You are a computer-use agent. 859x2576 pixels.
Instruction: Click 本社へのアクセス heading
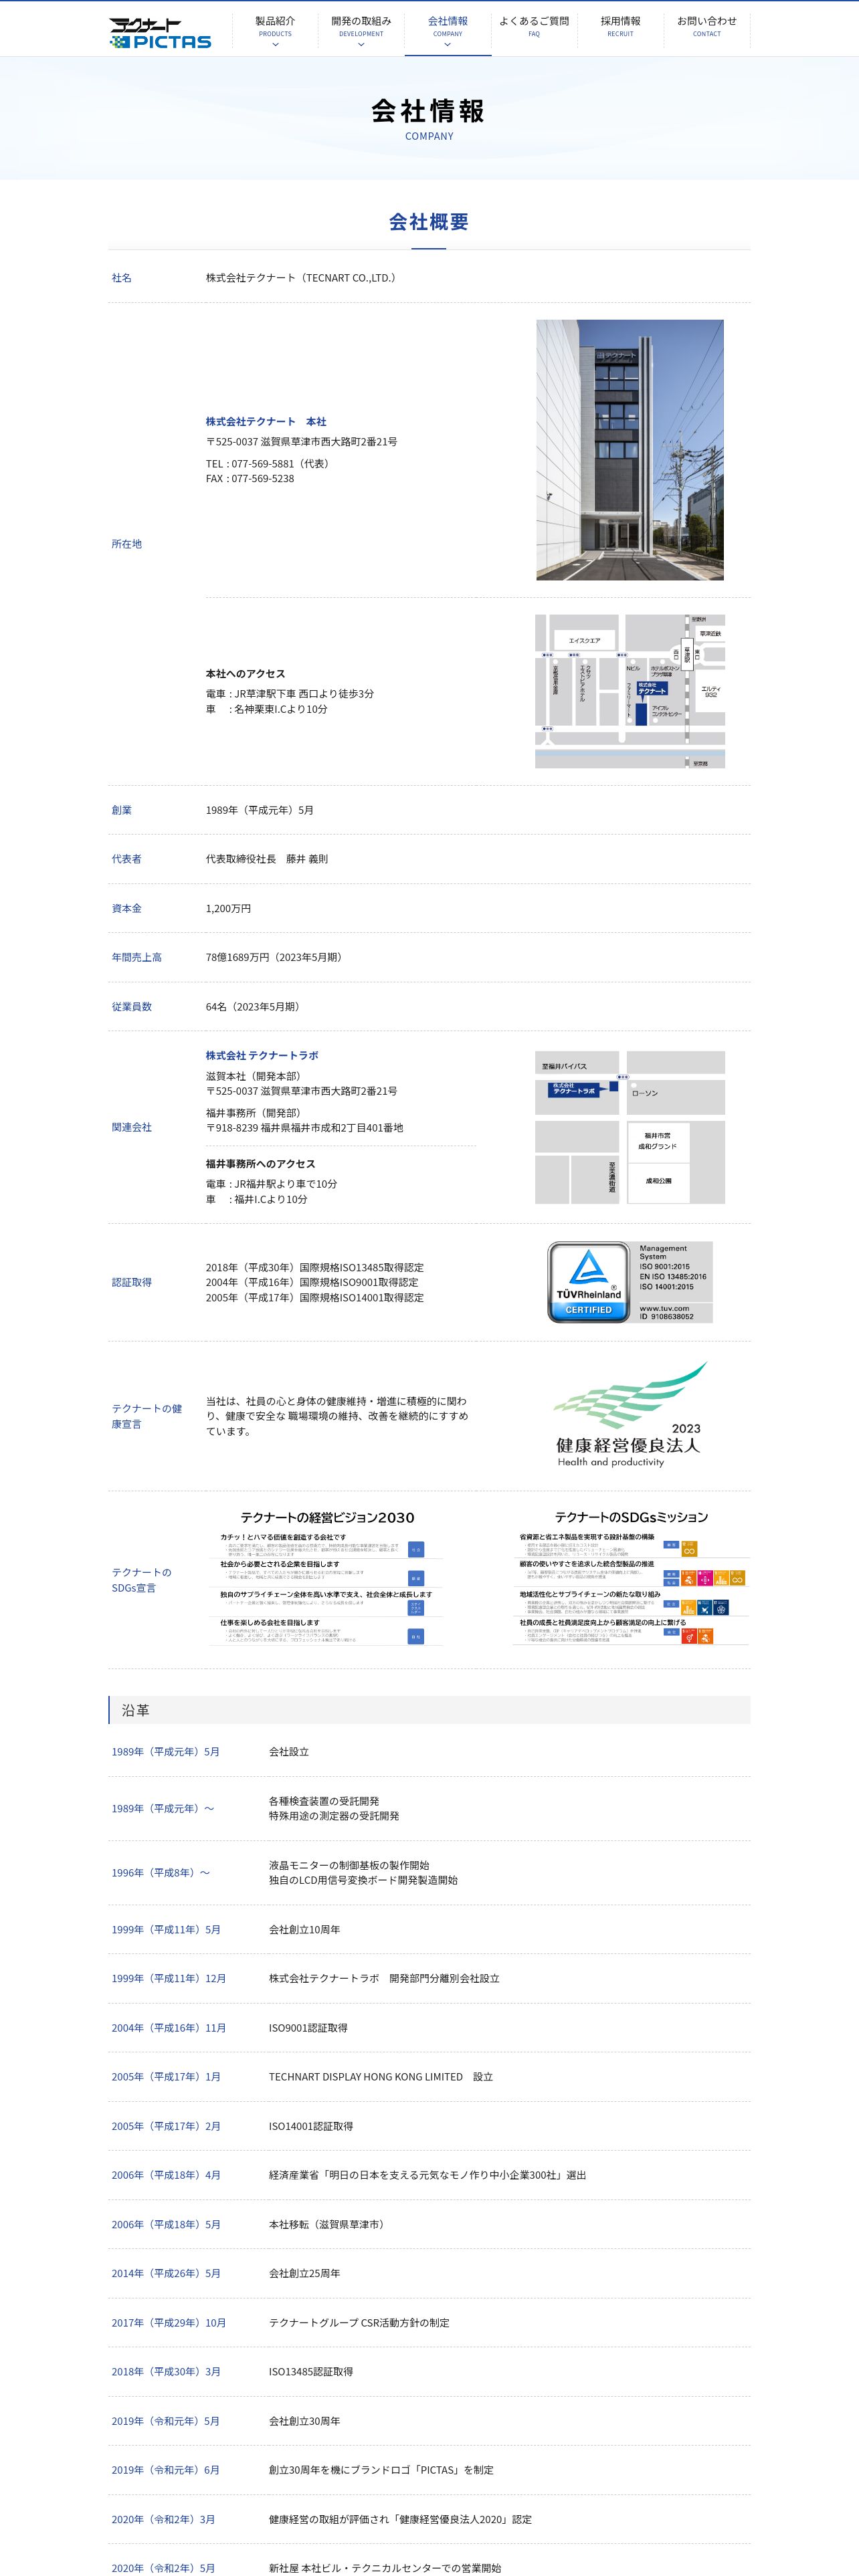[246, 674]
